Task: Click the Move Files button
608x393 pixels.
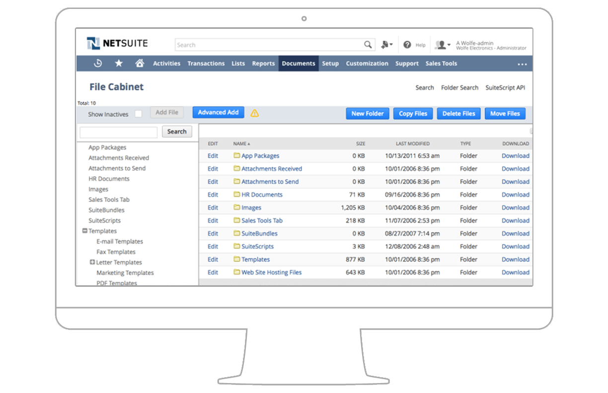Action: (505, 114)
